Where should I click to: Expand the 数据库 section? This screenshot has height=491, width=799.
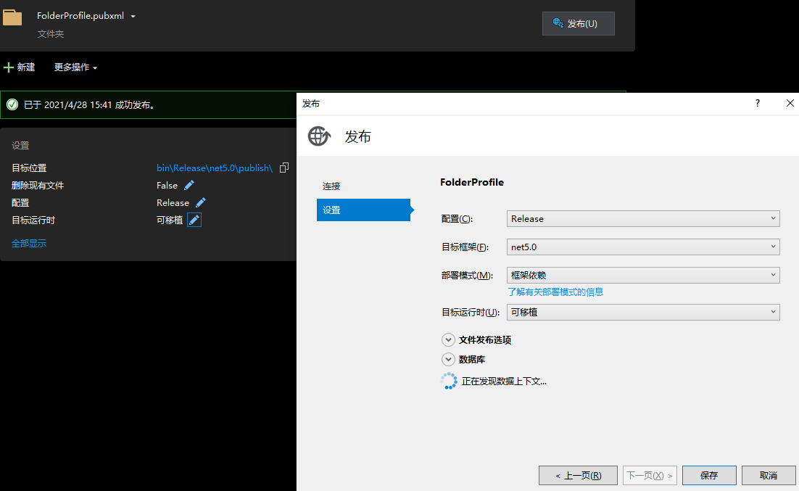pos(448,360)
